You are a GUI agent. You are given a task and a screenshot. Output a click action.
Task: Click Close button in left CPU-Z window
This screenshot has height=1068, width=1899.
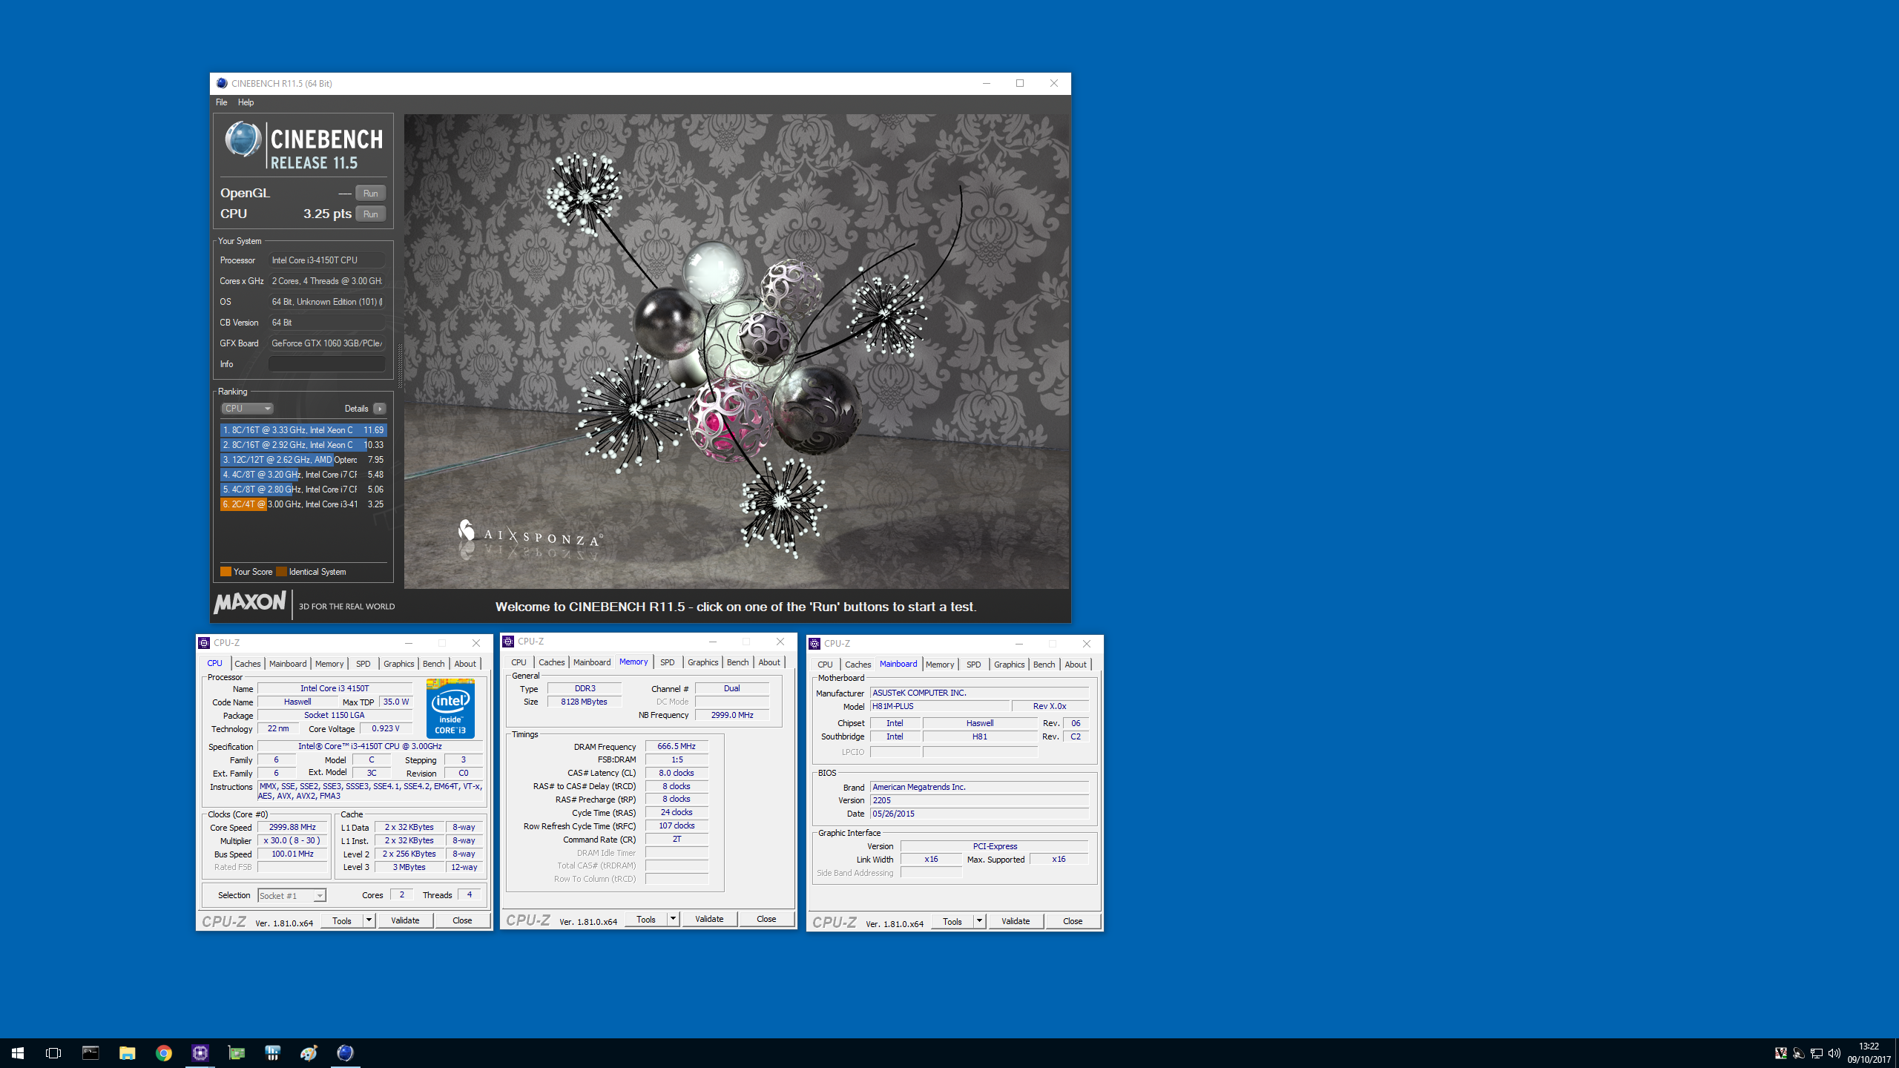click(462, 920)
